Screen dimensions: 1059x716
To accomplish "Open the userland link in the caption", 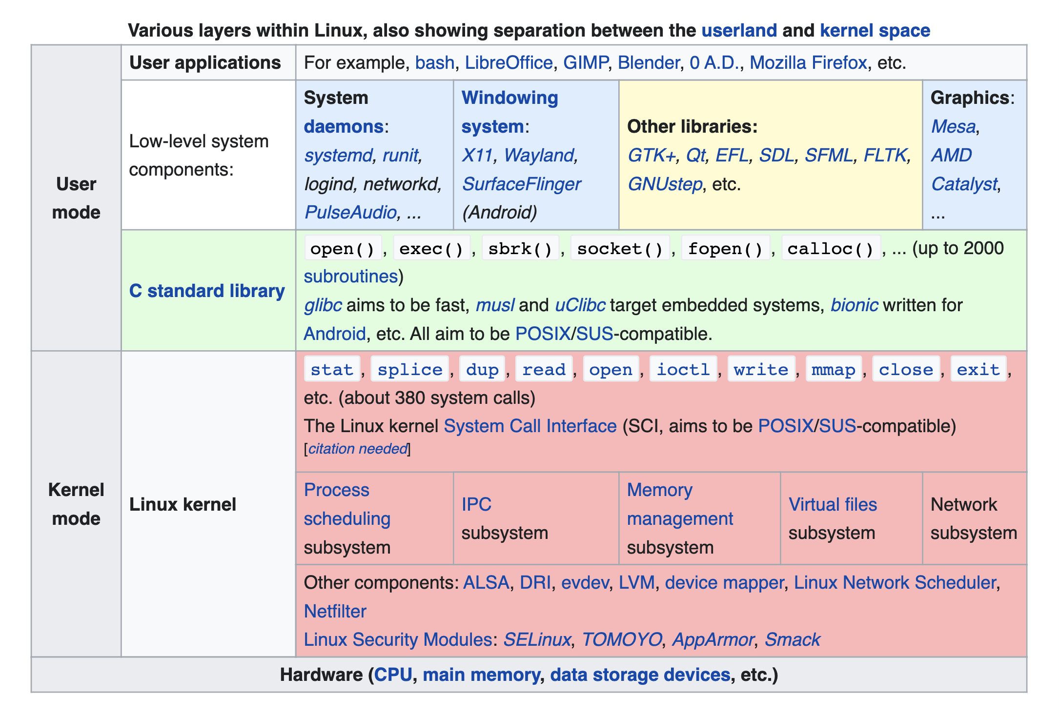I will pyautogui.click(x=739, y=30).
